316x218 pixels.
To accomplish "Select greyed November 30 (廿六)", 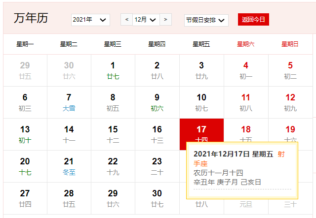I will [69, 70].
